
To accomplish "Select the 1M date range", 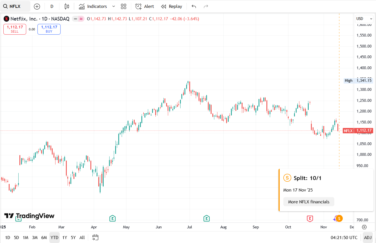I will 25,238.
